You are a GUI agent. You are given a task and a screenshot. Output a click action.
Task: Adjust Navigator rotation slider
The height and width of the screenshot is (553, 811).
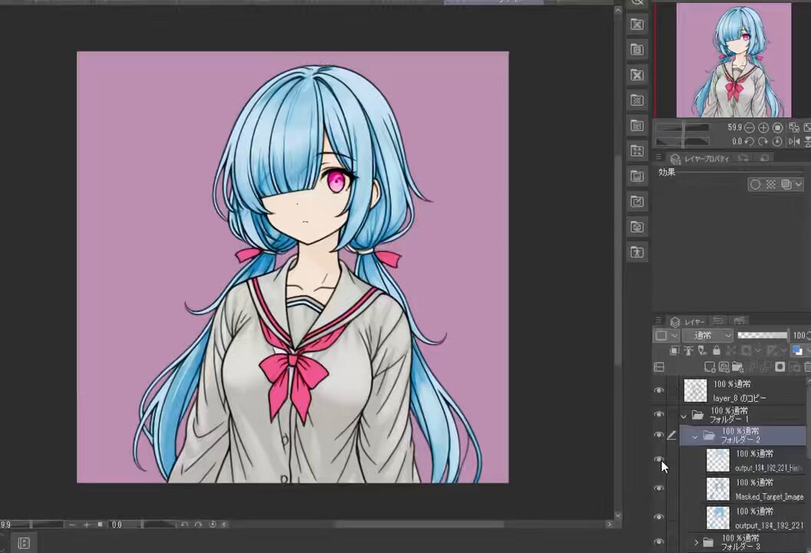tap(683, 141)
